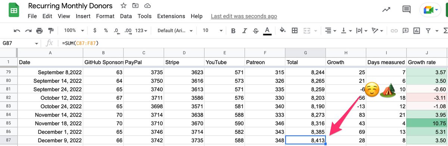
Task: Select the cell with date December 1, 2022
Action: (50, 132)
